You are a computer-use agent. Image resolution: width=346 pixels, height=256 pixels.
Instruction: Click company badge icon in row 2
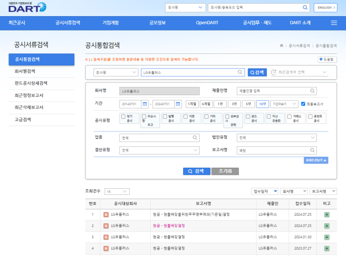coord(106,226)
